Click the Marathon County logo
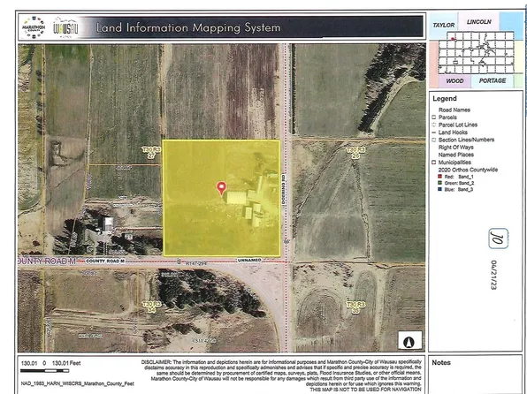527x394 pixels. (33, 27)
